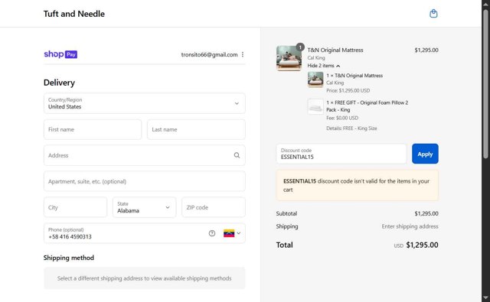Click the address search magnifier icon
The width and height of the screenshot is (490, 302).
[237, 155]
